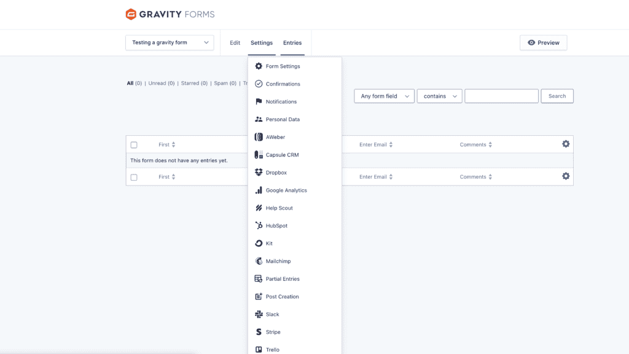
Task: Open the Testing a gravity form switcher dropdown
Action: (170, 42)
